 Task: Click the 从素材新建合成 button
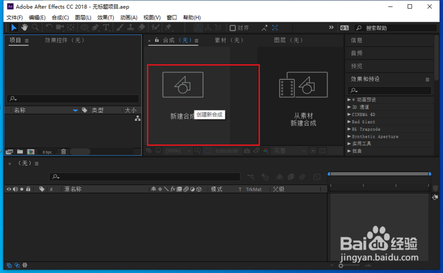(303, 99)
